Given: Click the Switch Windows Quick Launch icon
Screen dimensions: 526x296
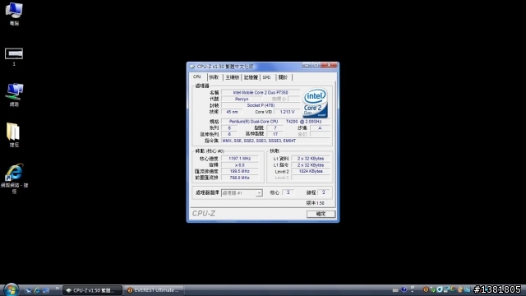Looking at the screenshot, I should [46, 290].
